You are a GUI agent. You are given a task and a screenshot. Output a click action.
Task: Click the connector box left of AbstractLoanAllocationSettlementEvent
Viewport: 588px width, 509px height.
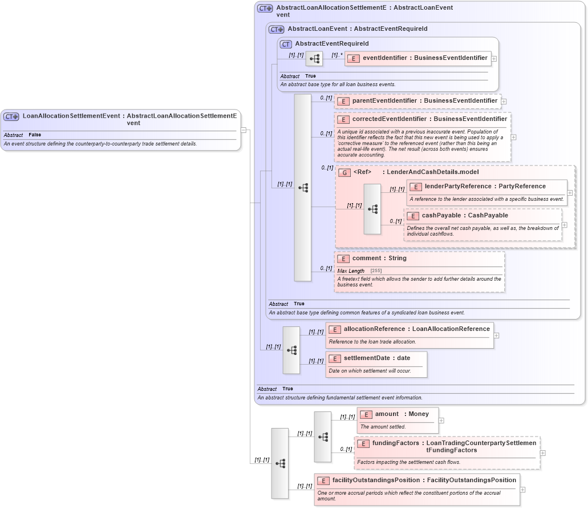(x=244, y=130)
